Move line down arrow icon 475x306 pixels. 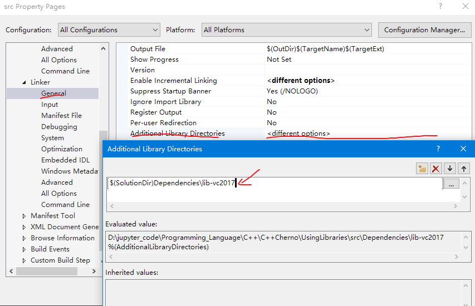[450, 169]
